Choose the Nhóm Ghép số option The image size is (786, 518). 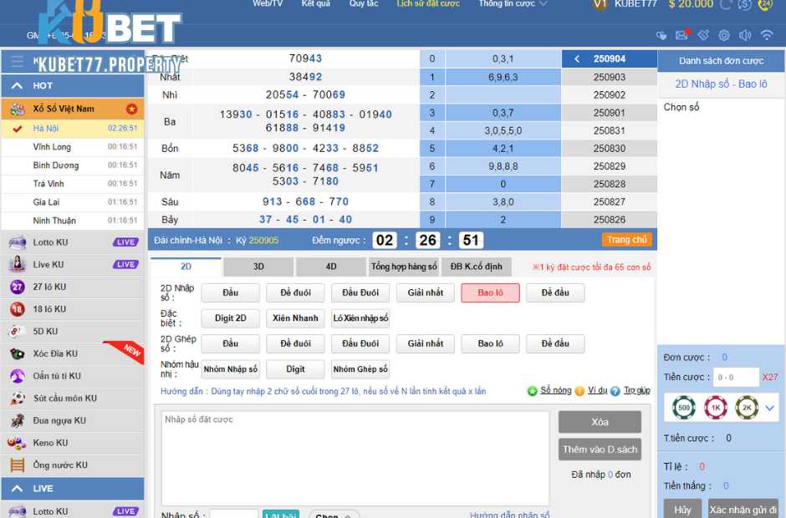click(360, 369)
